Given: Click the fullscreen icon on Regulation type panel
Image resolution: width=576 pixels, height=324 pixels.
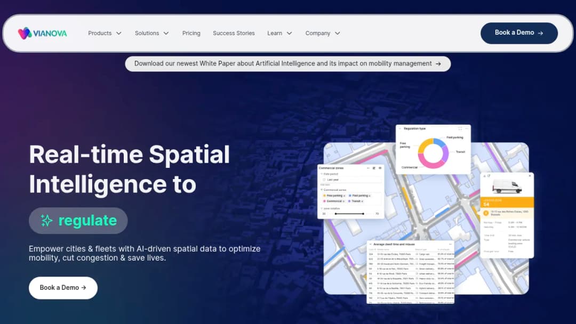Looking at the screenshot, I should 460,129.
